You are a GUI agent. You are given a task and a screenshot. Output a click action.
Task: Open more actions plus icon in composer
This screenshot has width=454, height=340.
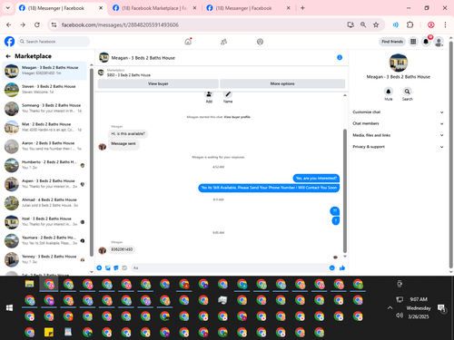pos(99,267)
